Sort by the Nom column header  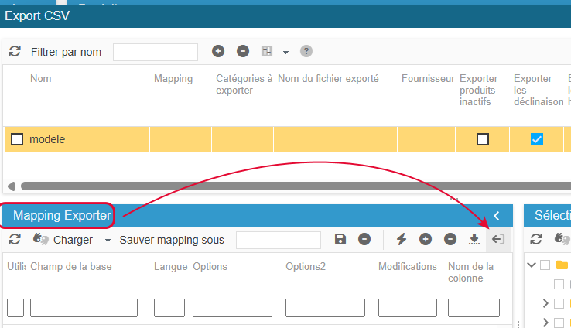click(x=41, y=79)
